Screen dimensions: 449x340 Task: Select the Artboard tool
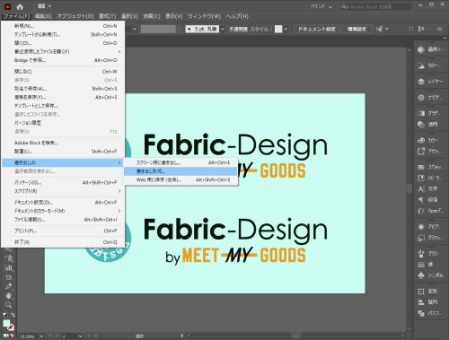click(8, 277)
